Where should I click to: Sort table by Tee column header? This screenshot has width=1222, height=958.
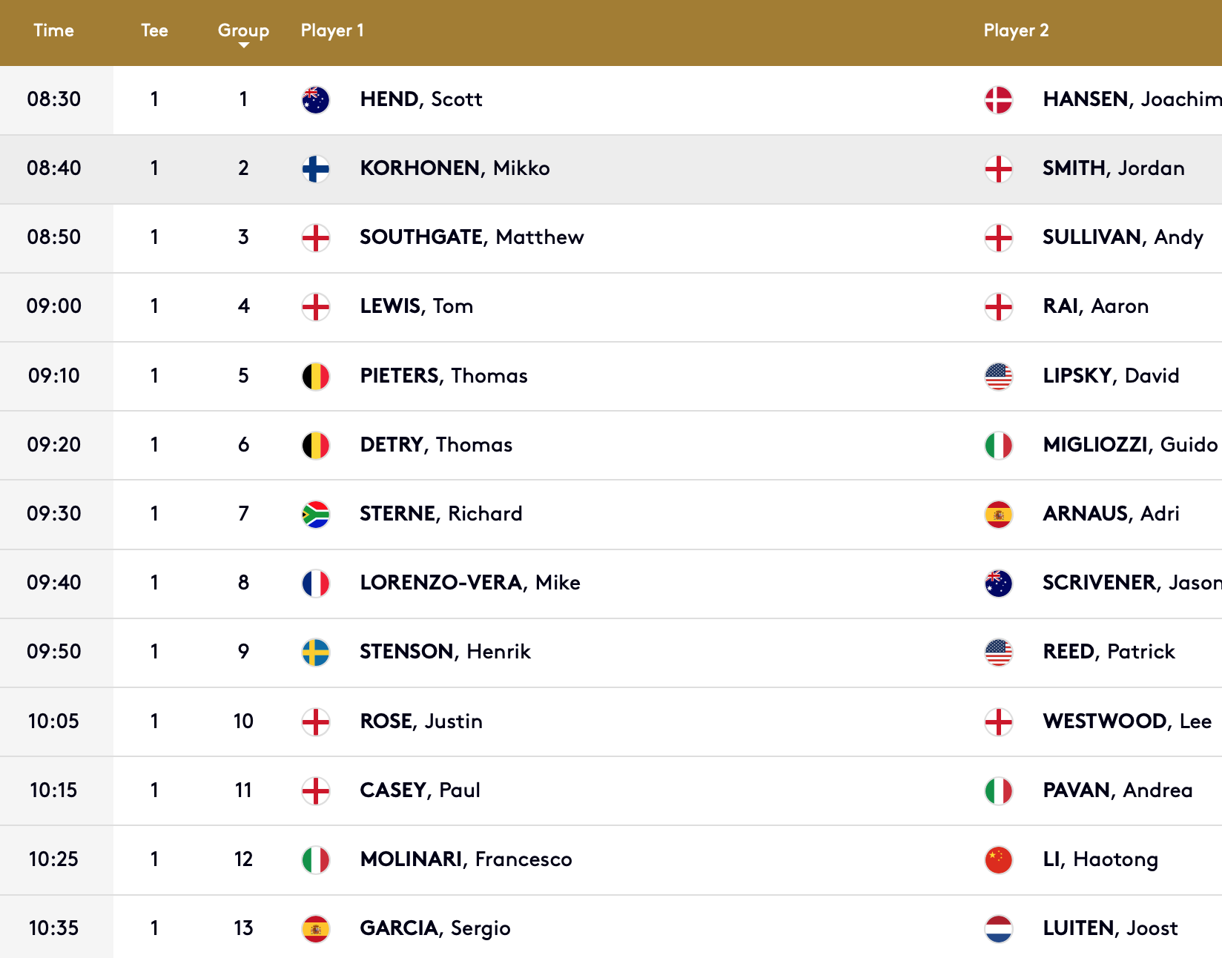pyautogui.click(x=154, y=30)
